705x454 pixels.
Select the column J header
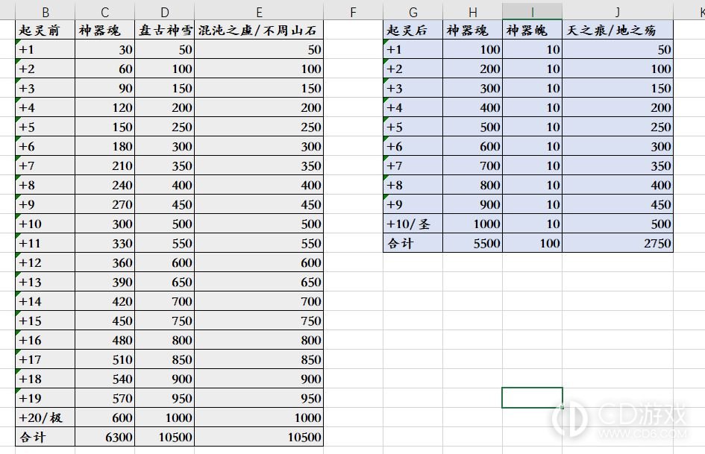(x=618, y=12)
